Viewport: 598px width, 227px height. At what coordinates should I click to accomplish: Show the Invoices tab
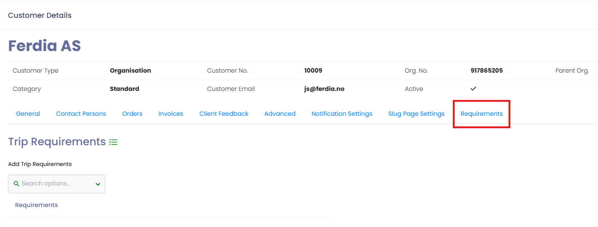point(171,114)
